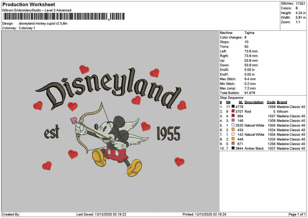Click the Brand column header
308x218 pixels.
point(282,102)
